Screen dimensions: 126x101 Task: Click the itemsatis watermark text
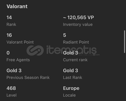(x=72, y=50)
